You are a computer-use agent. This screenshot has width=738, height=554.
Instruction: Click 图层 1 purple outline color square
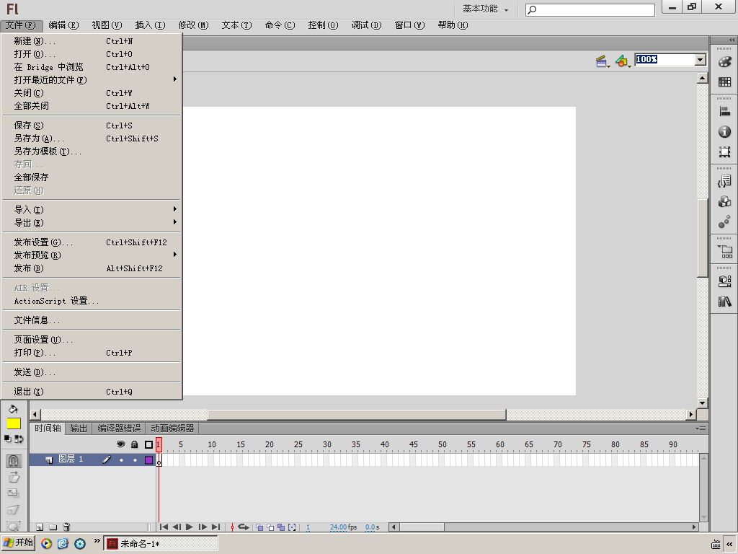[x=148, y=460]
